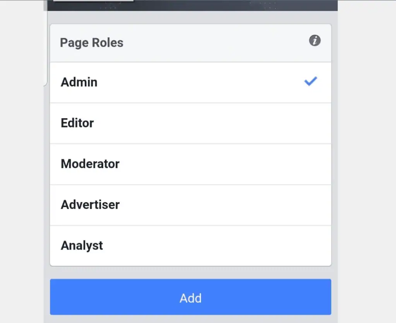This screenshot has width=396, height=323.
Task: Tap the Editor row label
Action: 77,123
